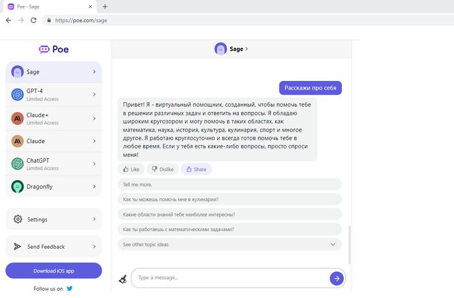Select the Dragonfly bot entry
The width and height of the screenshot is (454, 298).
(x=54, y=187)
